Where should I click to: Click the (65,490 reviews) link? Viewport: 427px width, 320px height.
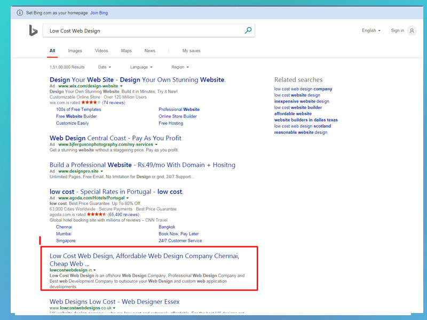tap(123, 214)
